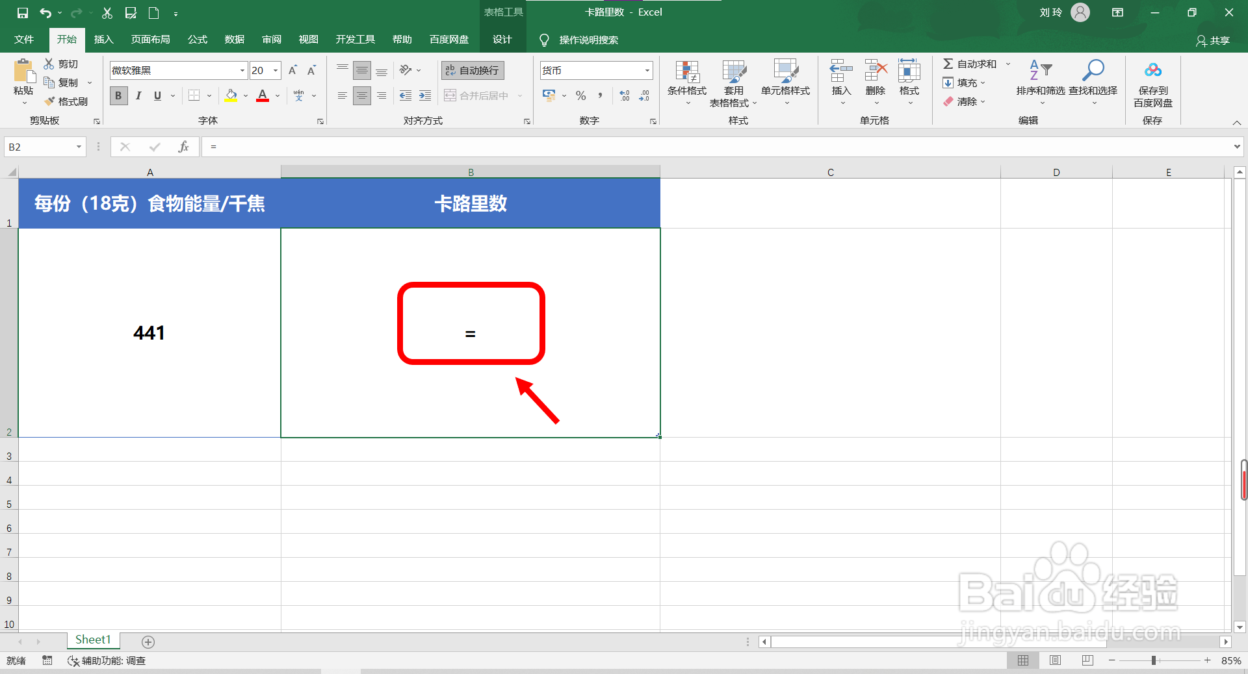Click Cancel (X) in the formula bar

125,147
